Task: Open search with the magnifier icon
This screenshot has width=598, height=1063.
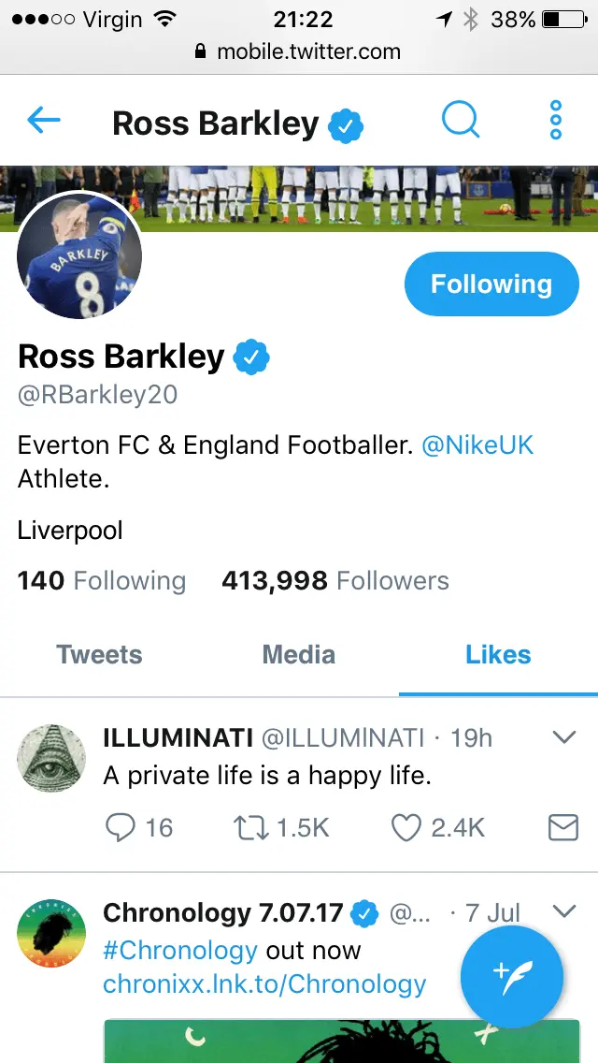Action: coord(461,120)
